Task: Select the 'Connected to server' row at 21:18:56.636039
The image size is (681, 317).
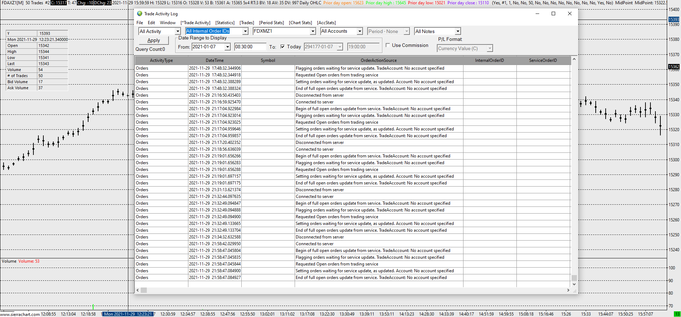Action: [353, 149]
